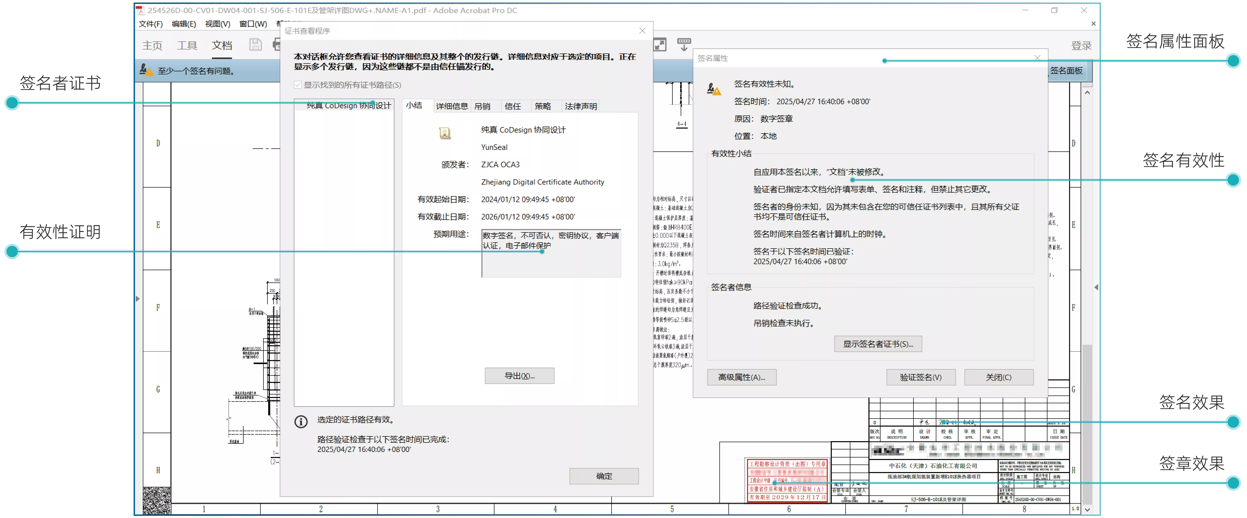Click the 路径验证检查成功 text
The height and width of the screenshot is (518, 1247).
pos(789,306)
